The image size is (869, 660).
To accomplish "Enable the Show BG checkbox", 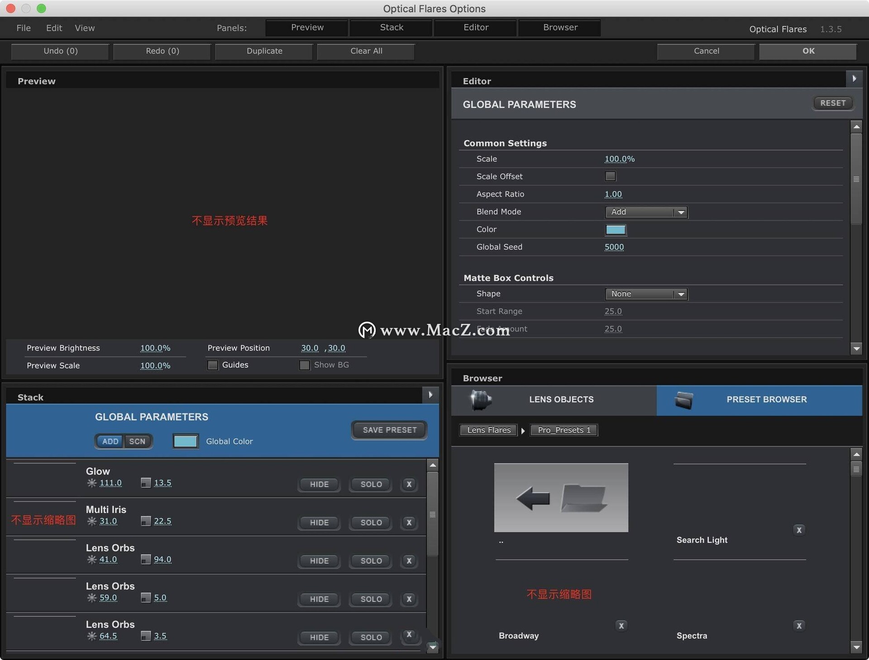I will 304,365.
